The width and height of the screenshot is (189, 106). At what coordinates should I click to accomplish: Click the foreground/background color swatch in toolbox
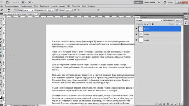click(x=1, y=97)
